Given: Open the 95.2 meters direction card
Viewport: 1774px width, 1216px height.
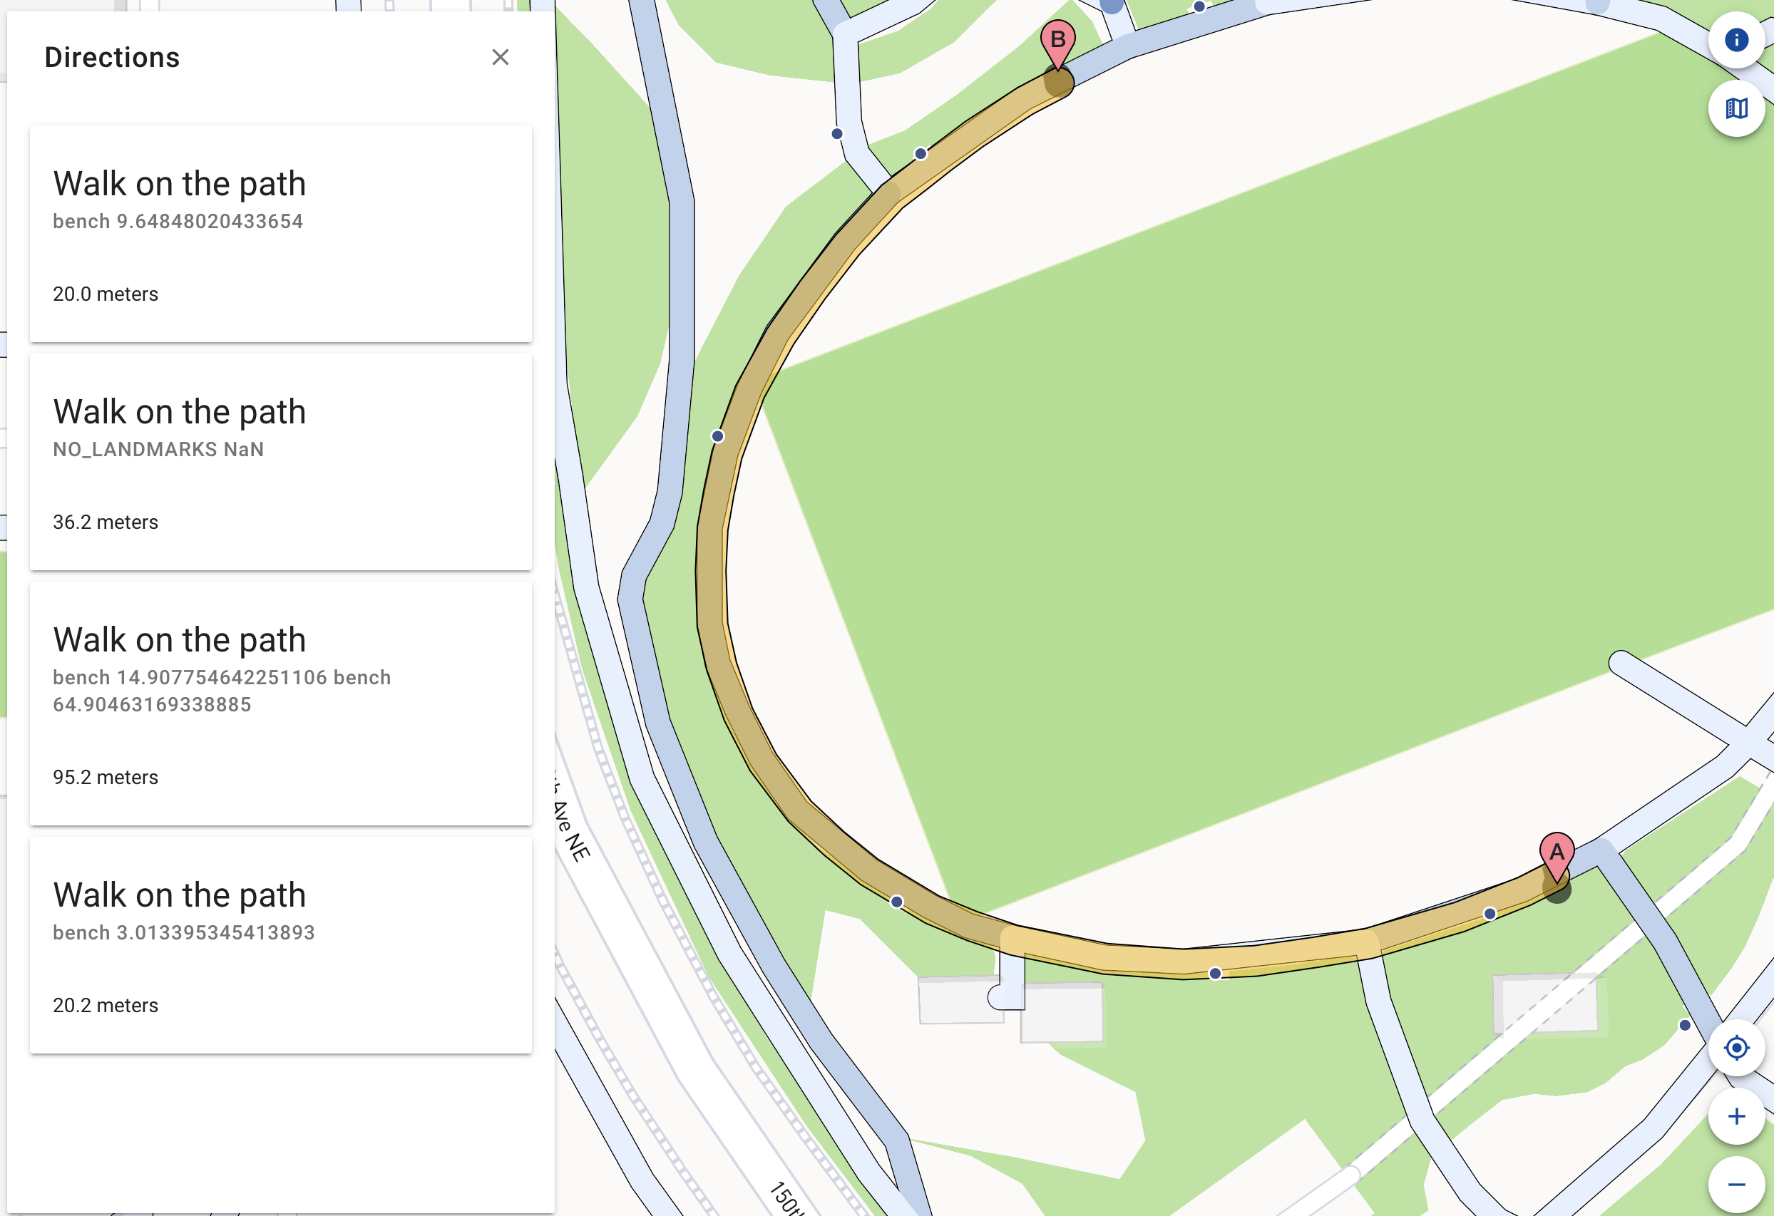Looking at the screenshot, I should (x=281, y=704).
